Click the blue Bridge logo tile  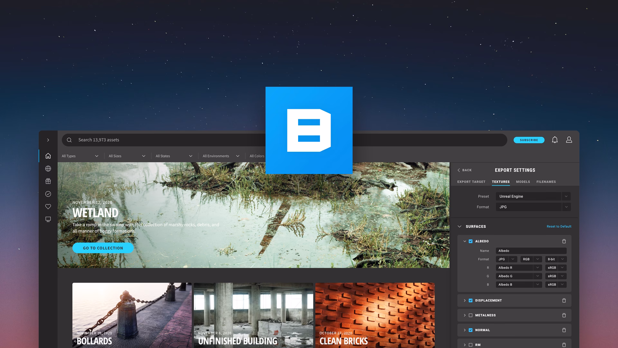[x=309, y=130]
